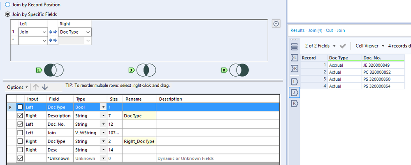Select the Accrual cell in results
This screenshot has height=165, width=411.
(345, 65)
